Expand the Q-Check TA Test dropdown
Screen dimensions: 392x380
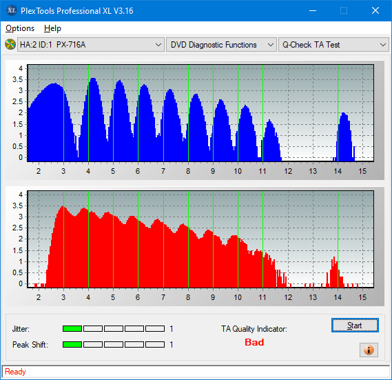point(333,45)
